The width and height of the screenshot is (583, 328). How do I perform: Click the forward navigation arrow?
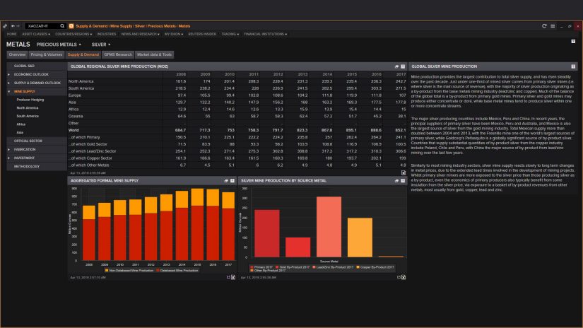tap(18, 26)
